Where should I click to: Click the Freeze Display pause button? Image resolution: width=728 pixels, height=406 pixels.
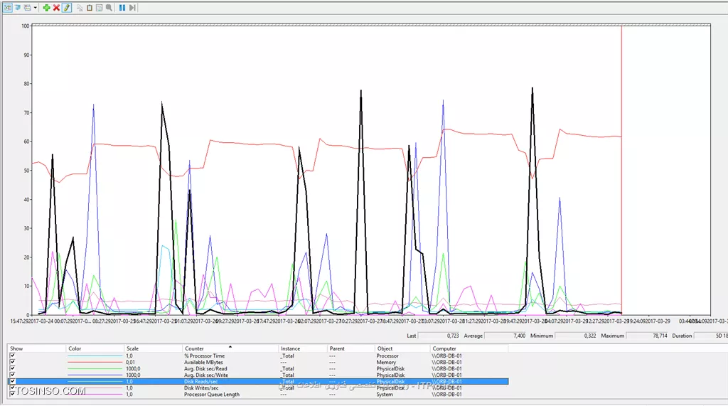click(122, 7)
